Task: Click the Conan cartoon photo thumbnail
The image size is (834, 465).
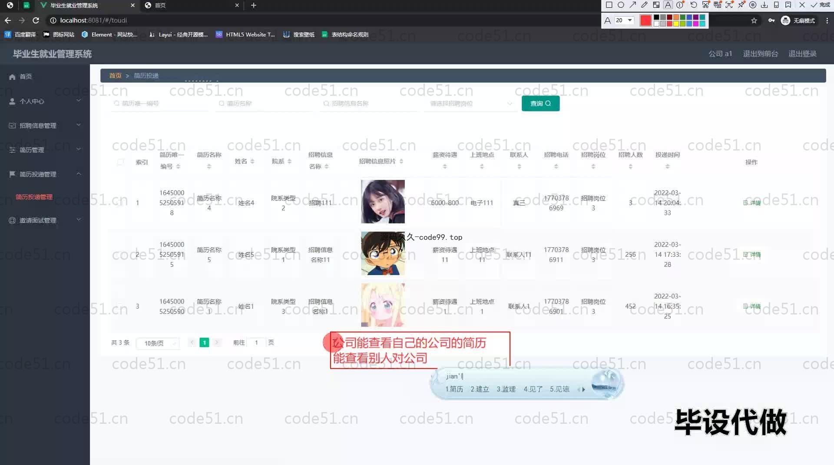Action: 383,253
